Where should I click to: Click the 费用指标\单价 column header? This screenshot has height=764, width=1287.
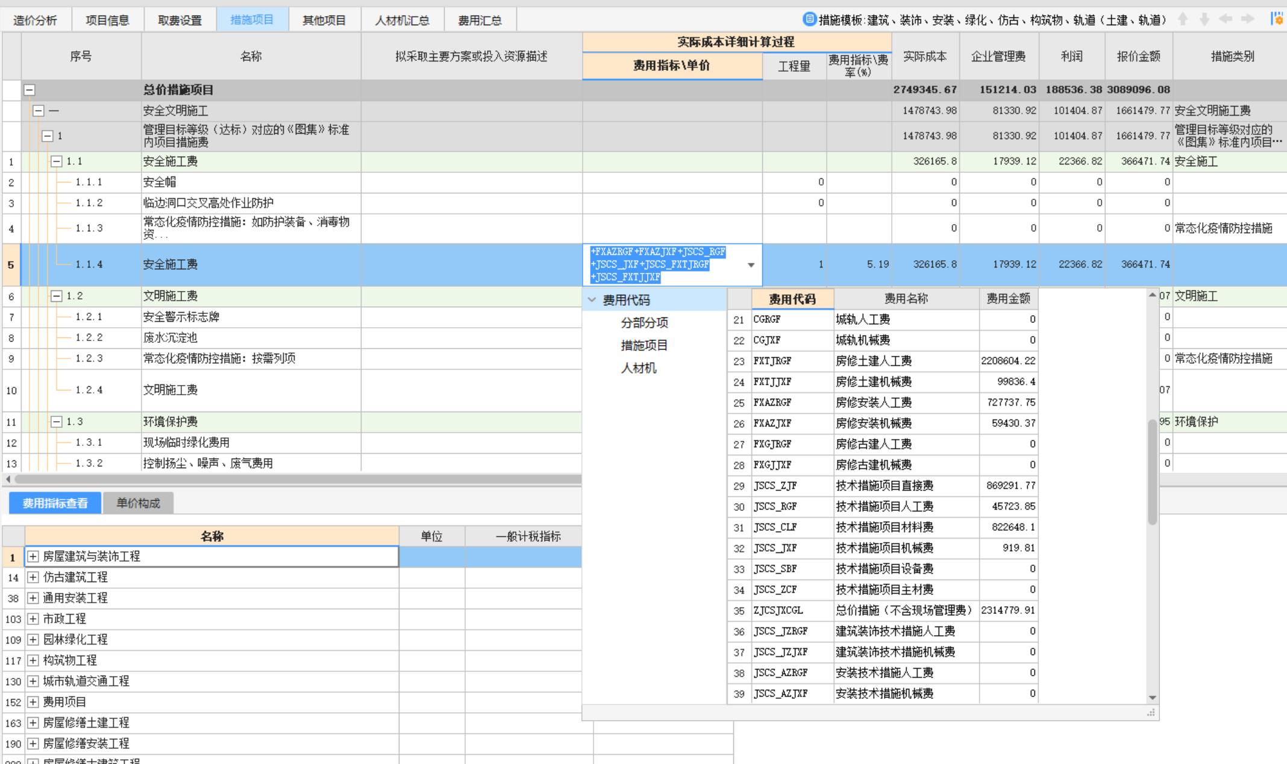[x=671, y=66]
